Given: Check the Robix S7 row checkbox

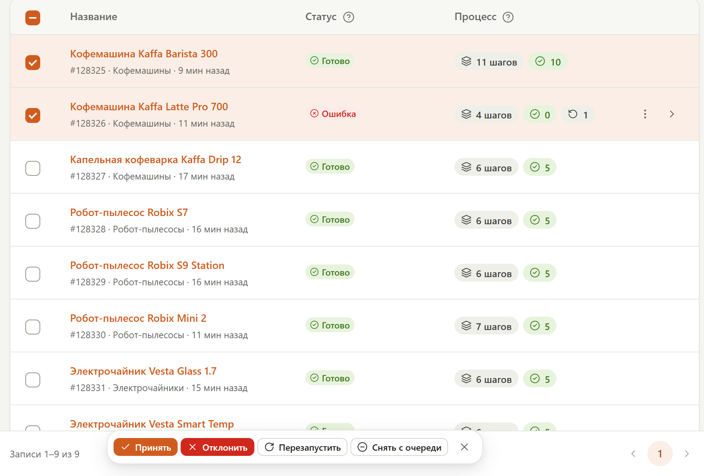Looking at the screenshot, I should (x=33, y=221).
